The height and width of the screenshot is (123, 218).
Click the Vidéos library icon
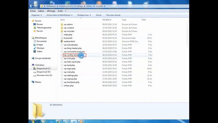click(x=34, y=52)
